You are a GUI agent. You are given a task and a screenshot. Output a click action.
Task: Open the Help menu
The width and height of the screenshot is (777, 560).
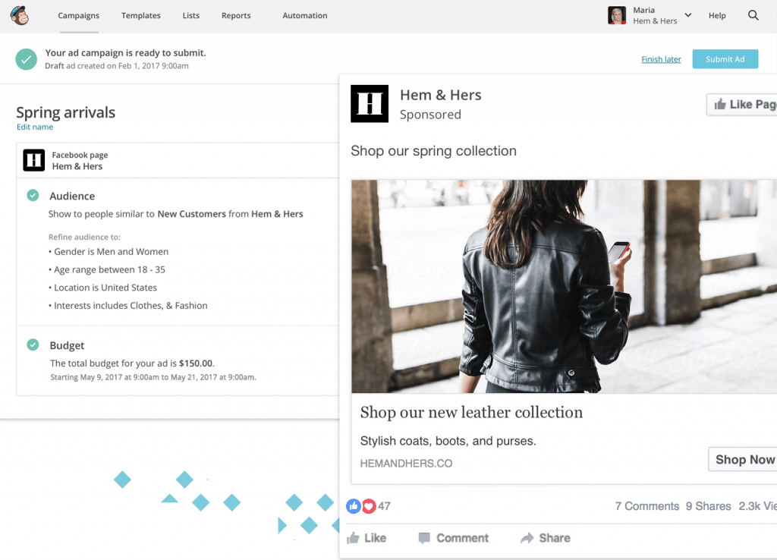click(717, 15)
